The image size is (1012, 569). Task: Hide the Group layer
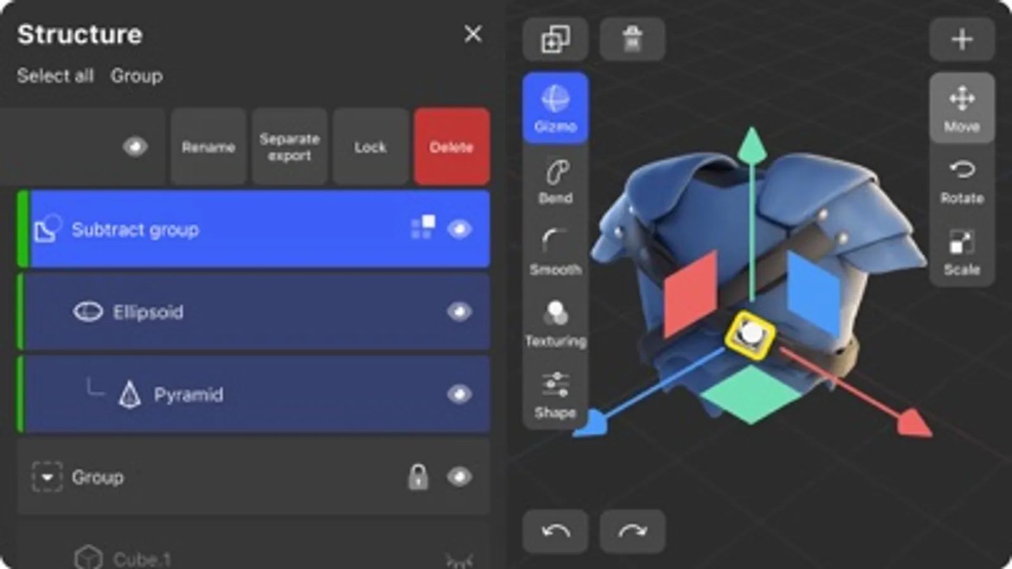(x=459, y=477)
